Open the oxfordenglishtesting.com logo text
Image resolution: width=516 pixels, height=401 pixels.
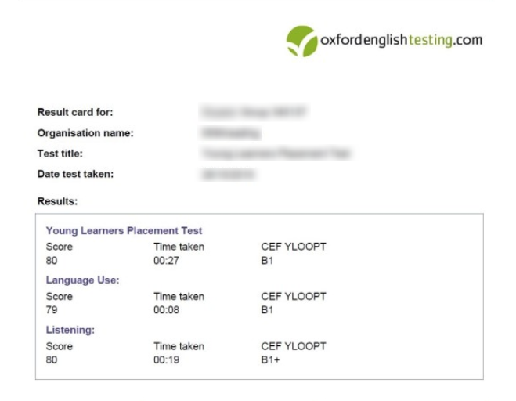(x=402, y=40)
